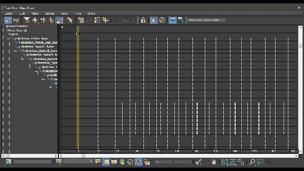Toggle Snap Frames in the toolbar
This screenshot has width=304, height=171.
(x=154, y=20)
